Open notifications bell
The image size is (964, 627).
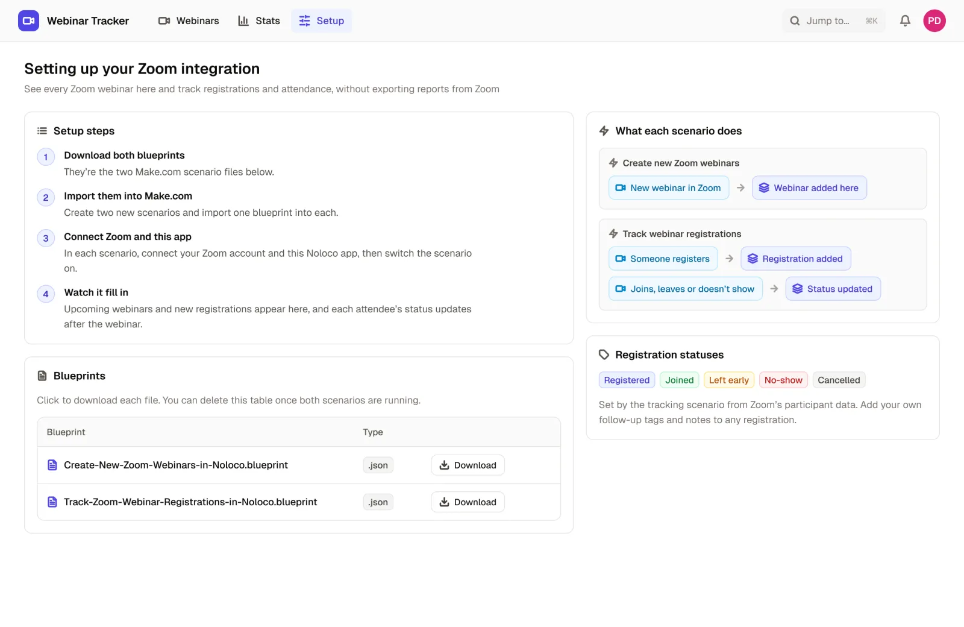tap(905, 20)
